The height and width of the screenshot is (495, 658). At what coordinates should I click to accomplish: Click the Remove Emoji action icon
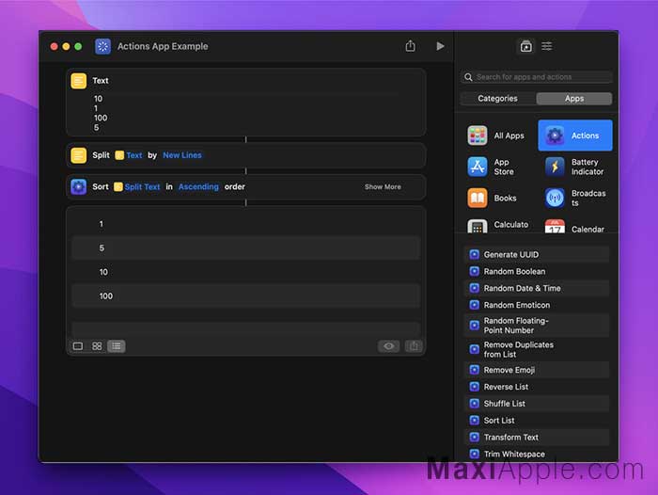point(474,370)
